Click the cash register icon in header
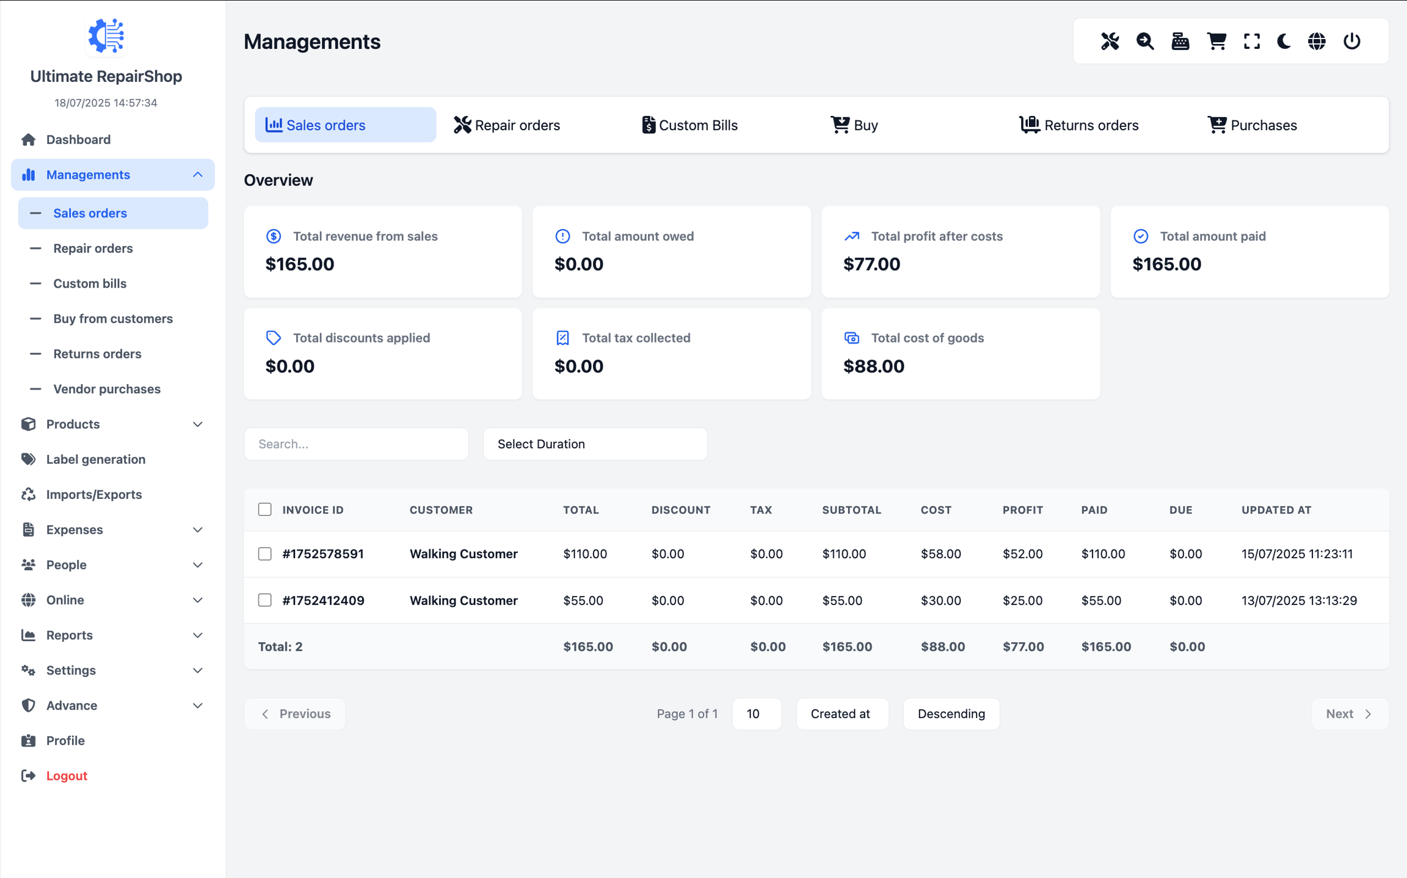1407x878 pixels. tap(1180, 42)
